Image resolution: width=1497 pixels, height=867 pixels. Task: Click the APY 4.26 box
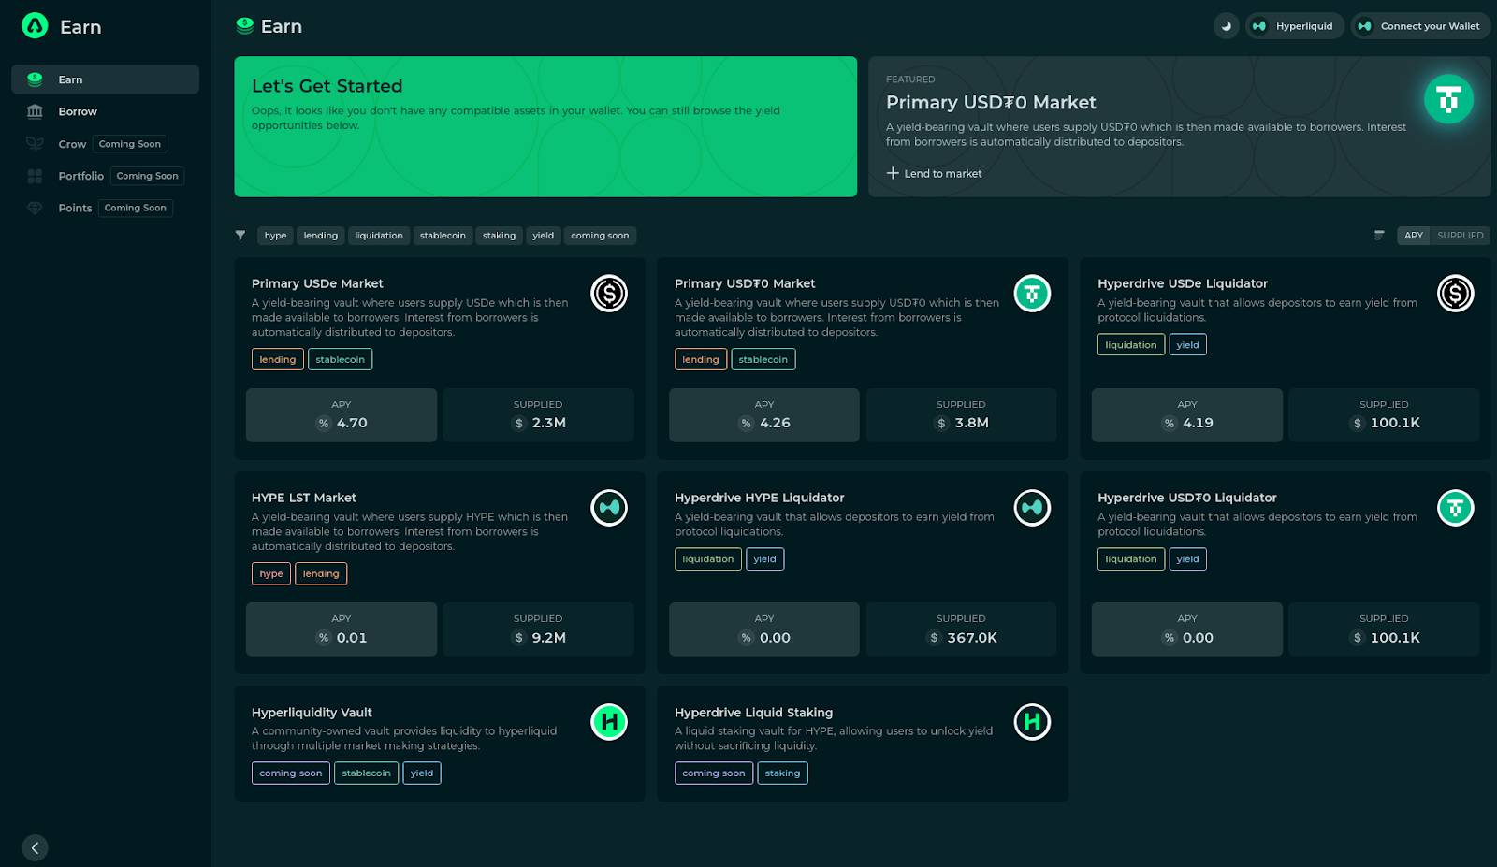click(764, 415)
